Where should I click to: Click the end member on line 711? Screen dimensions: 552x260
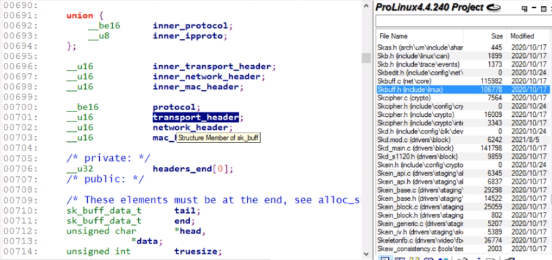pyautogui.click(x=182, y=221)
